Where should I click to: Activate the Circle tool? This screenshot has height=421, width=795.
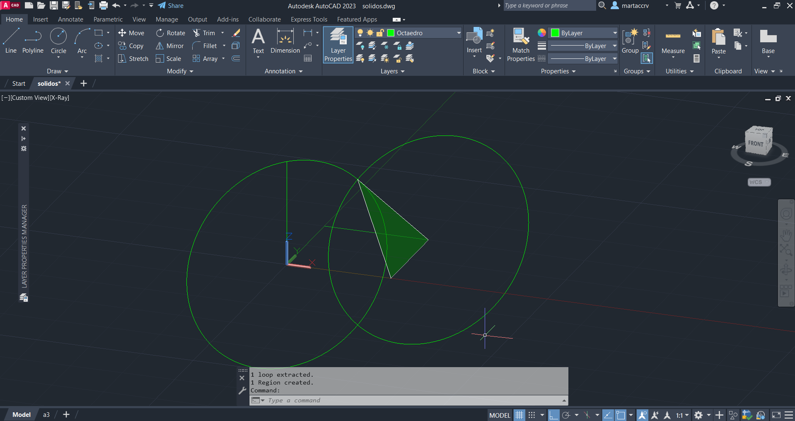click(58, 41)
